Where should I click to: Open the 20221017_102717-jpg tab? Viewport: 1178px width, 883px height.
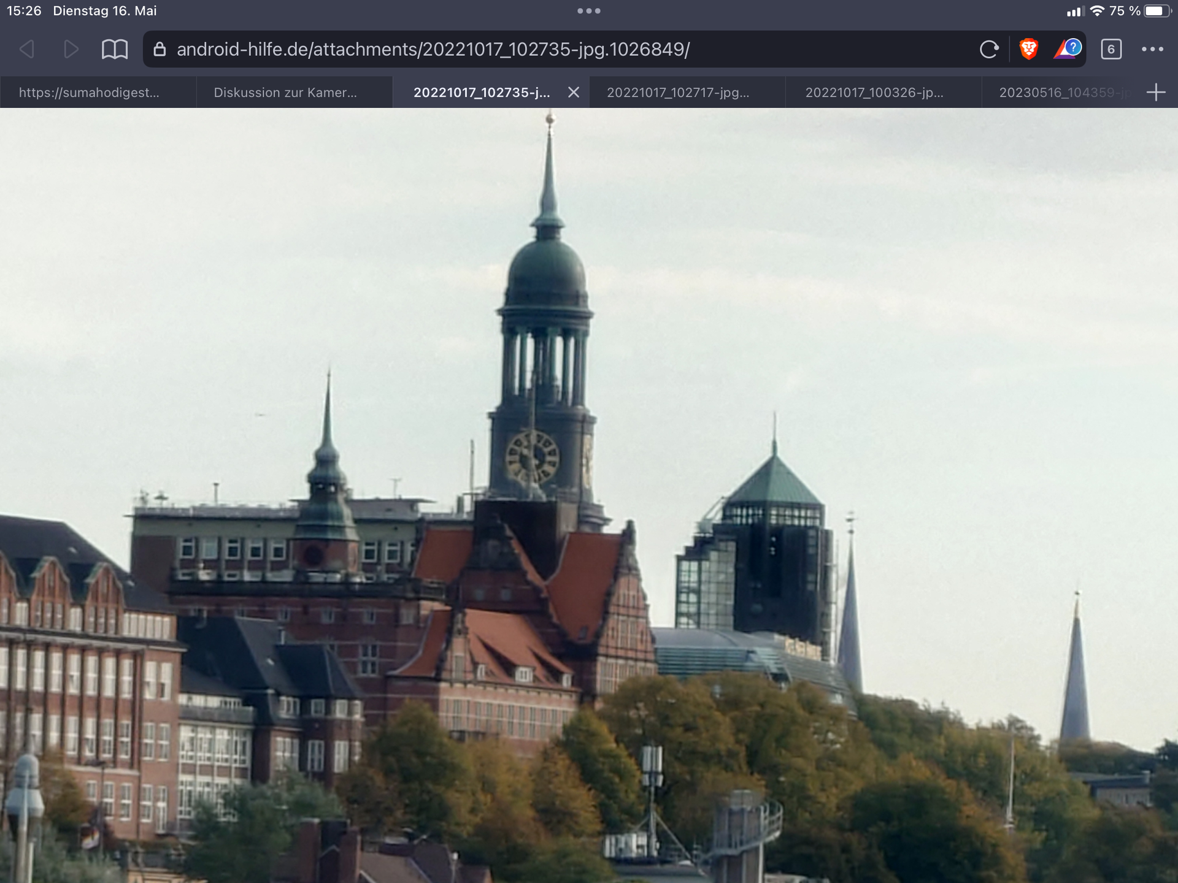tap(678, 93)
